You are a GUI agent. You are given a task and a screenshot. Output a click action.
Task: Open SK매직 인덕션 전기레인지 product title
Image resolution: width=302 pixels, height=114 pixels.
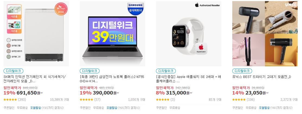click(35, 79)
